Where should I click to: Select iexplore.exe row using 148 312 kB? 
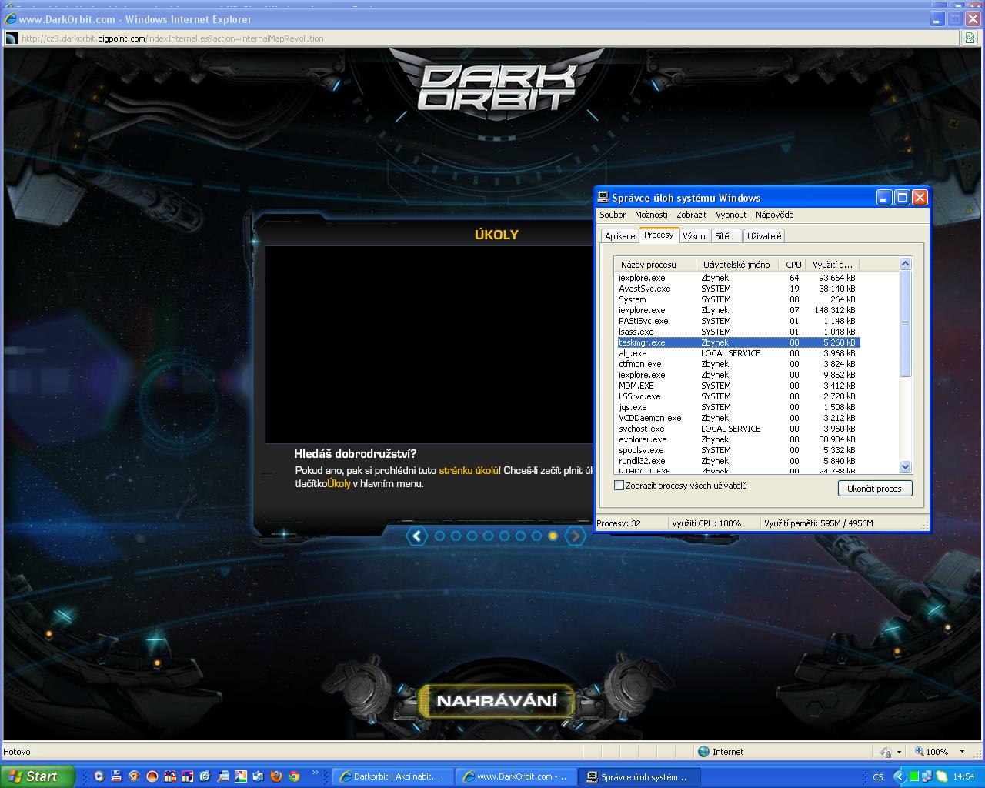pos(738,310)
